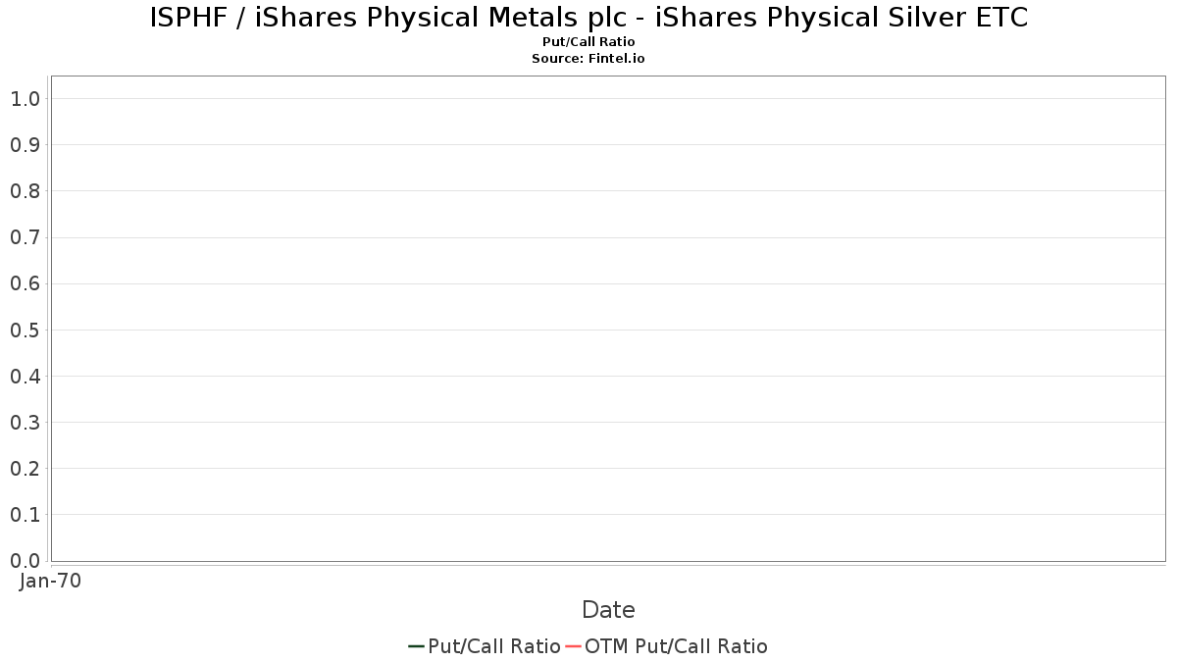The image size is (1177, 662).
Task: Click the 0.5 y-axis label
Action: coord(25,330)
